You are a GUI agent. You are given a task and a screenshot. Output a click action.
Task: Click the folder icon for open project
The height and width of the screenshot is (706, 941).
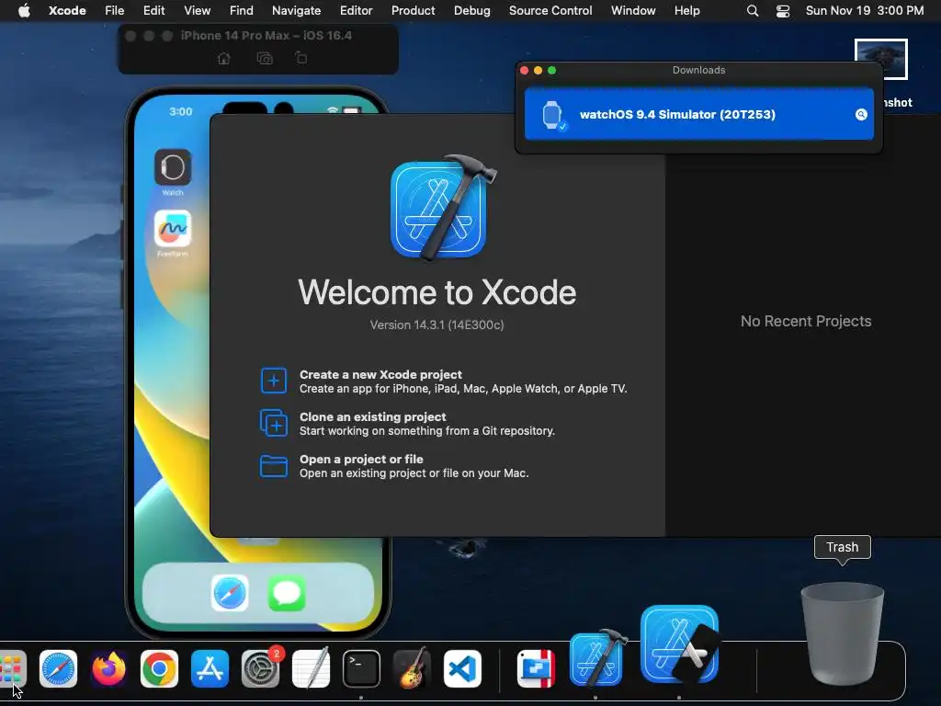point(274,466)
